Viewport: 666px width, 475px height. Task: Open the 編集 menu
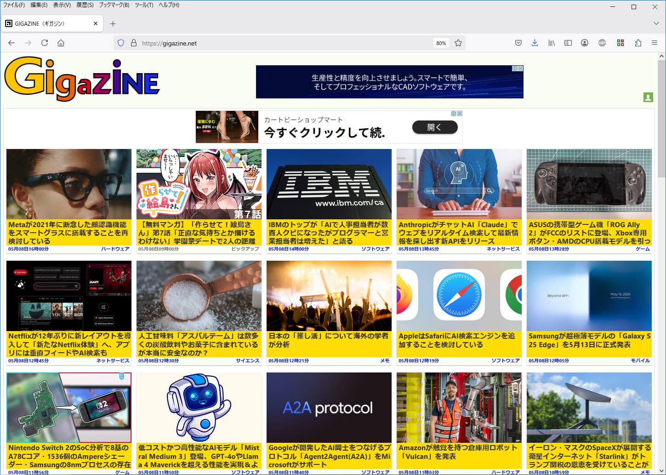click(39, 5)
